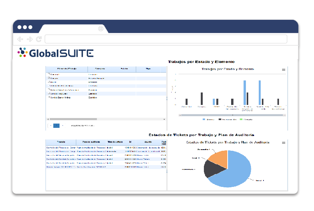Expand the Servicio Banca Online row
The width and height of the screenshot is (314, 211).
pyautogui.click(x=49, y=98)
